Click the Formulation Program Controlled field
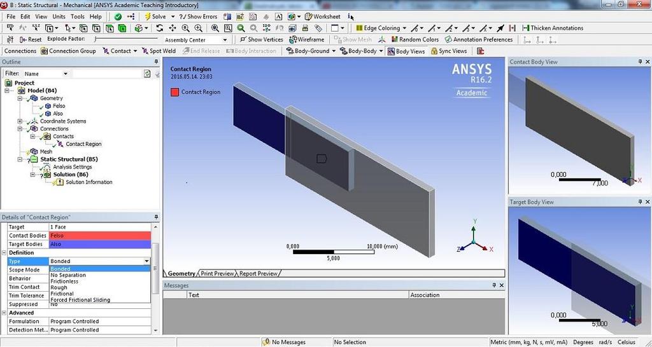 pyautogui.click(x=100, y=322)
